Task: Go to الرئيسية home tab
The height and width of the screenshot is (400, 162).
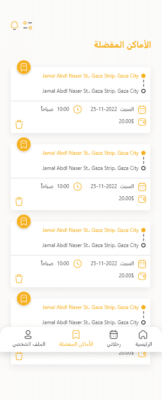Action: coord(143,338)
